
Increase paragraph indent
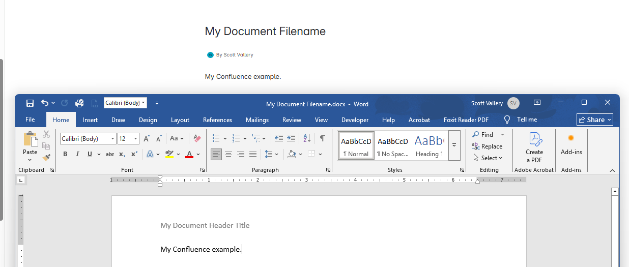pyautogui.click(x=291, y=138)
